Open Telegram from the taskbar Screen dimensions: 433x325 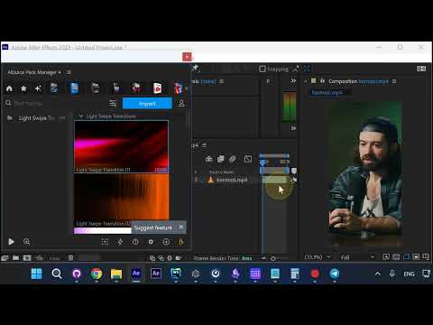pos(335,274)
